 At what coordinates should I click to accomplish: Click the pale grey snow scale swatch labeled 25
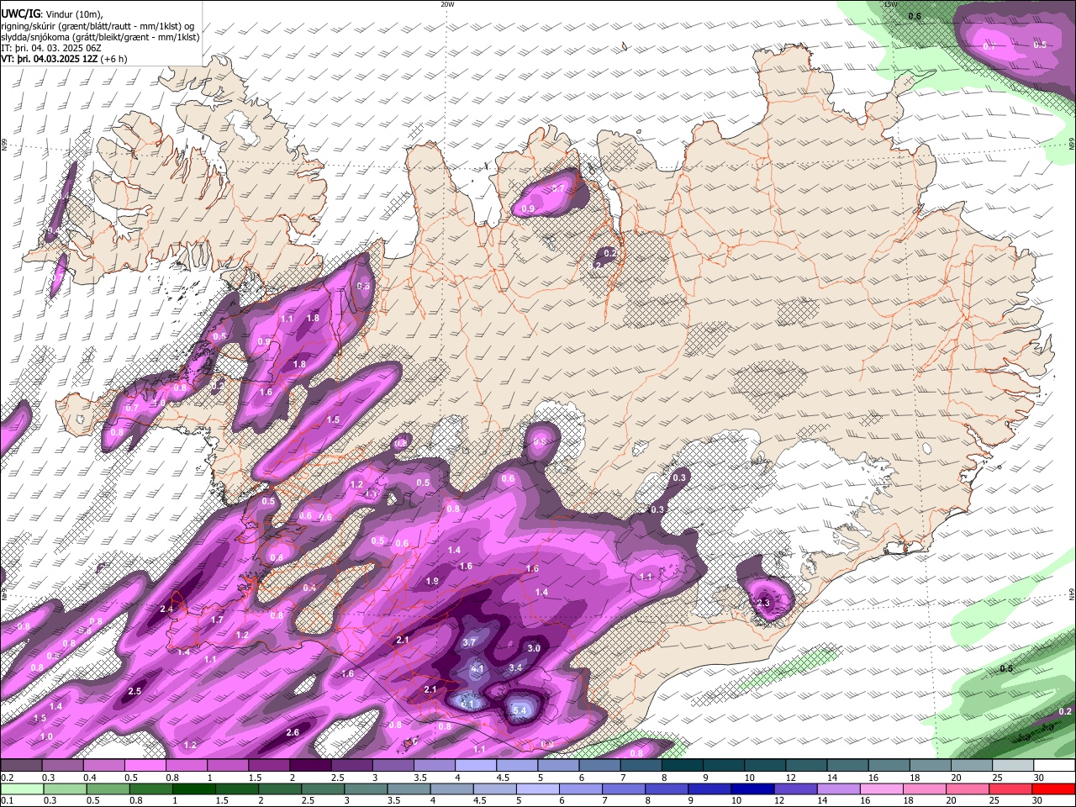click(1014, 765)
